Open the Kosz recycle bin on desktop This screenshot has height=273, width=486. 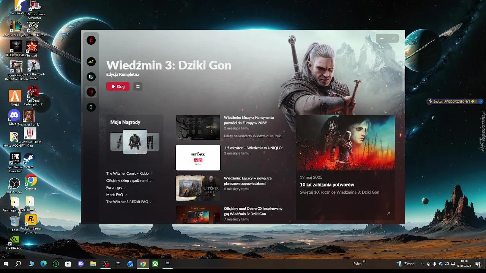pyautogui.click(x=15, y=224)
